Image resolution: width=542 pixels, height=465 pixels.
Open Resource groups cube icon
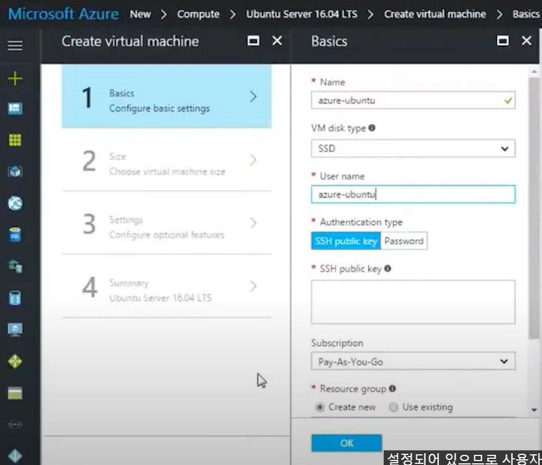click(x=15, y=171)
